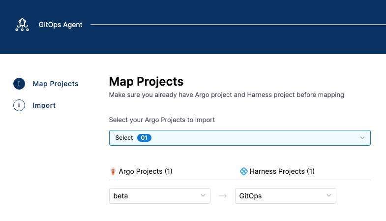Click the GitOps Agent header title
The width and height of the screenshot is (386, 221).
coord(60,24)
